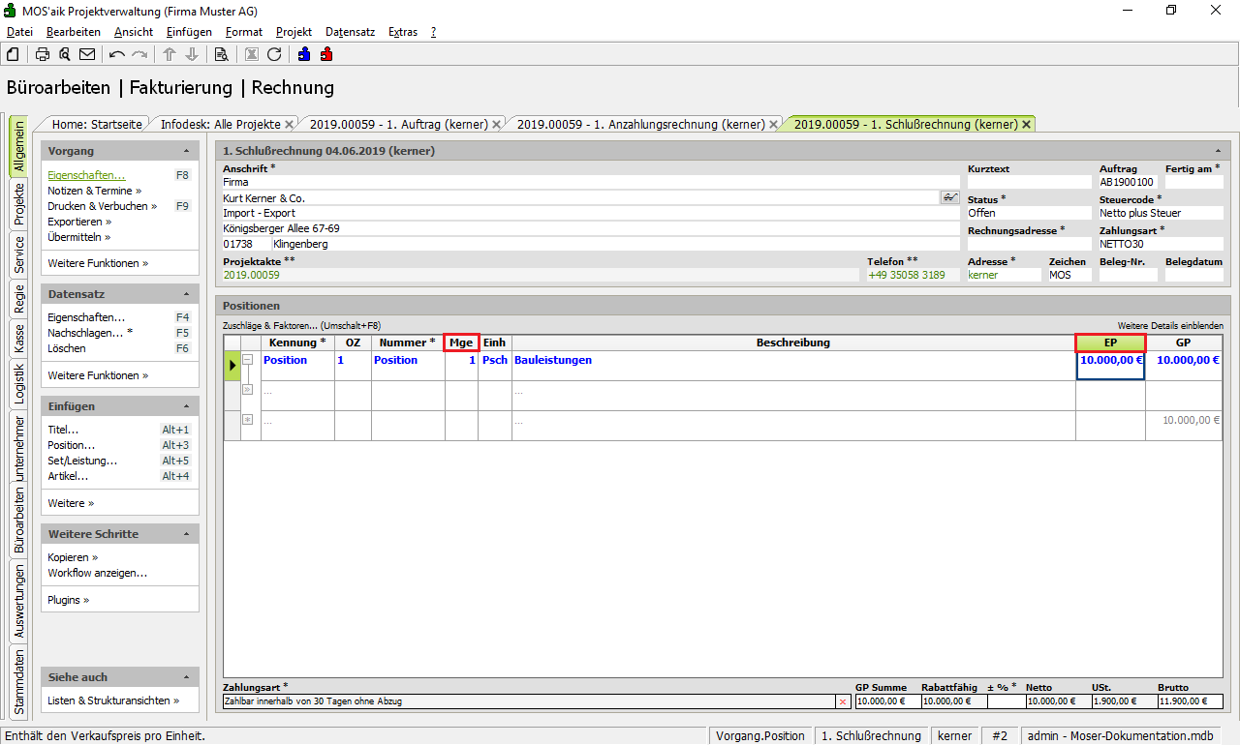Open the Projekt menu
1240x745 pixels.
coord(294,32)
